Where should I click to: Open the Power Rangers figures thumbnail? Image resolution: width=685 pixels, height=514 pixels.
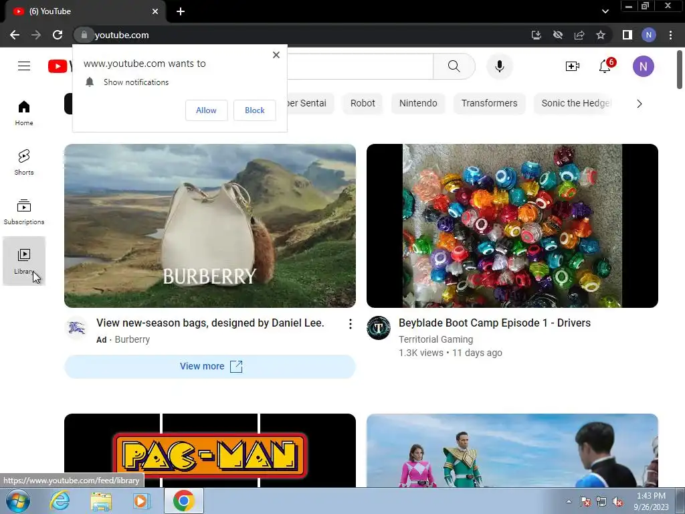pyautogui.click(x=512, y=450)
